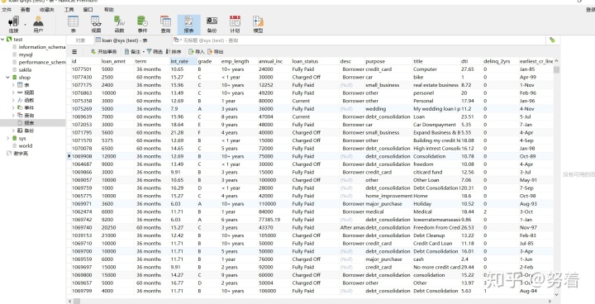Expand the 函数 node under shop
Viewport: 595px width, 304px height.
coord(13,100)
